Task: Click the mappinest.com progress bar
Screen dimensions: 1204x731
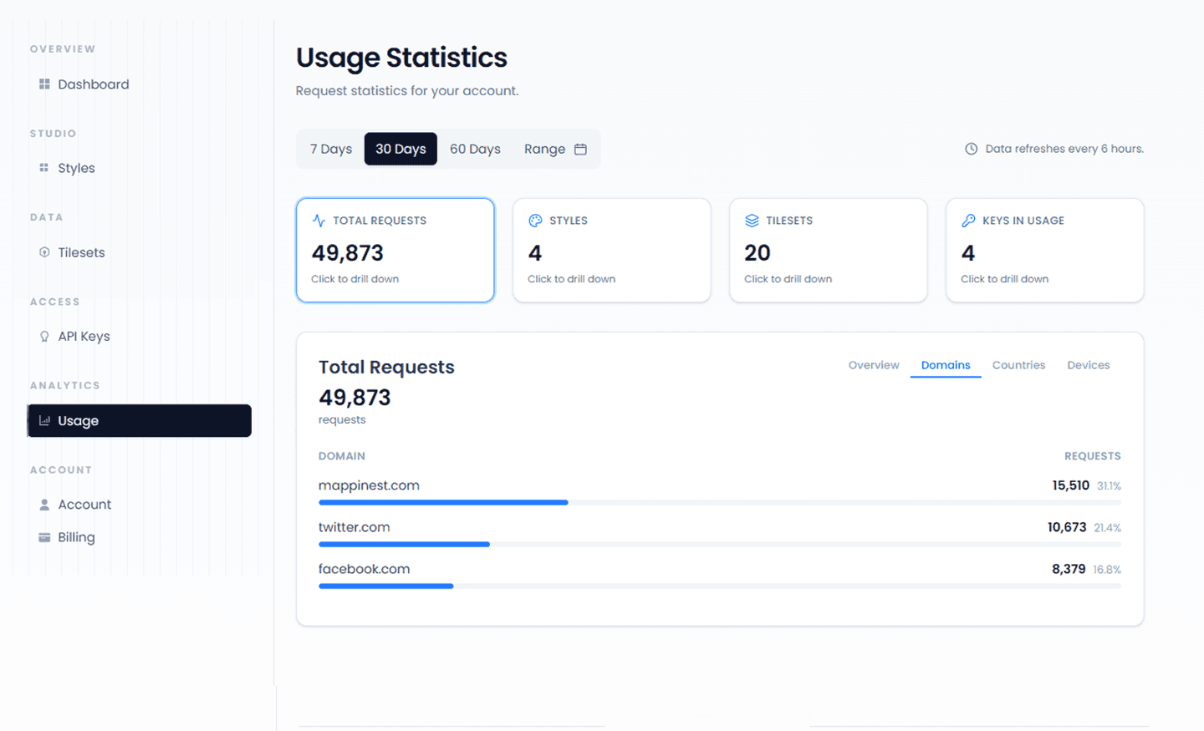Action: (x=443, y=502)
